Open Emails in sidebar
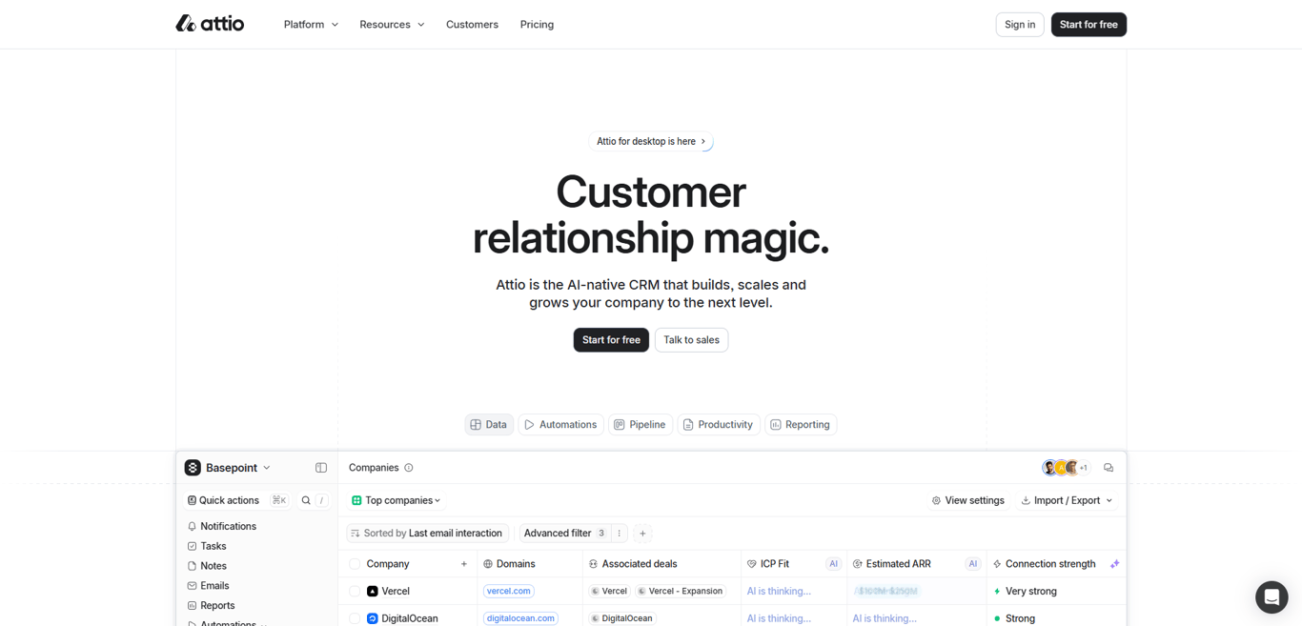 pos(208,586)
